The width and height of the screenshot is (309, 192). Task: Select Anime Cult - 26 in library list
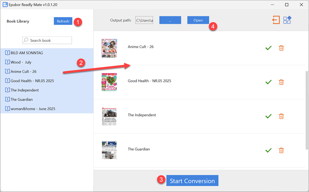(47, 71)
